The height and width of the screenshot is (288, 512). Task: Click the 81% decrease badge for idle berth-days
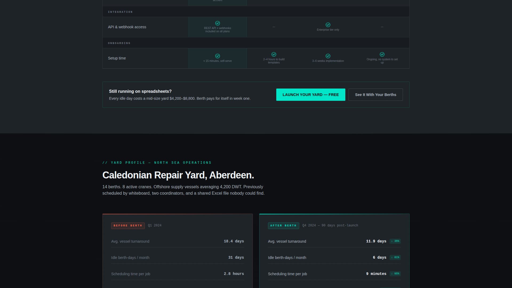395,257
